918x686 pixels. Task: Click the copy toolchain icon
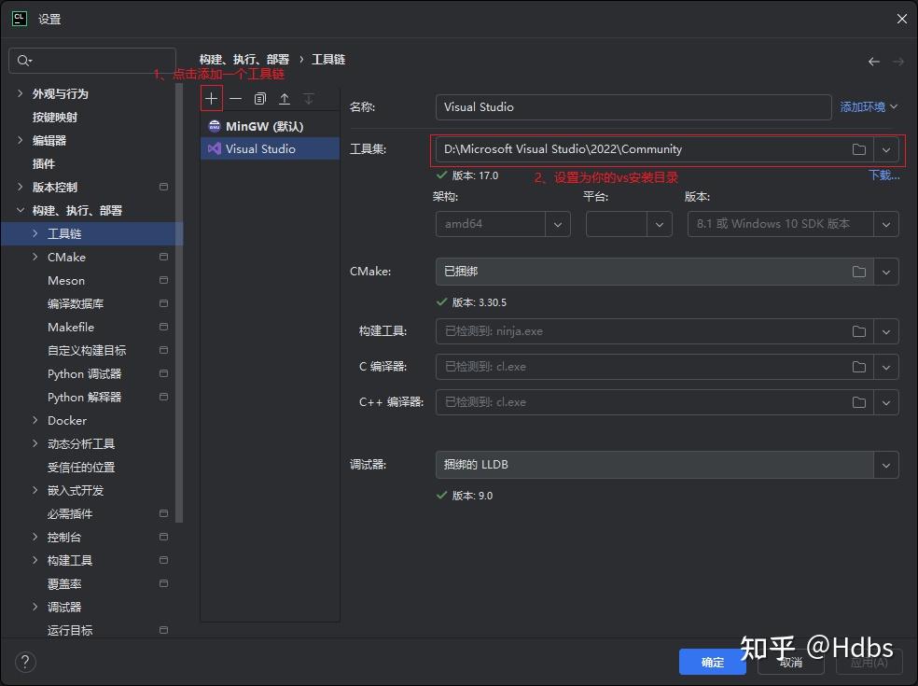[260, 97]
